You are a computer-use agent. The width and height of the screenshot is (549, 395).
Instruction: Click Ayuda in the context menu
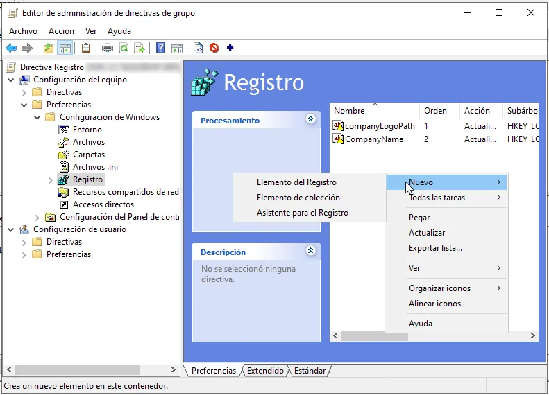click(447, 324)
